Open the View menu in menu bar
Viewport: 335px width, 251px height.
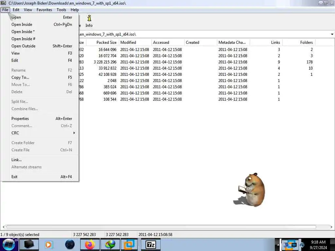(28, 10)
